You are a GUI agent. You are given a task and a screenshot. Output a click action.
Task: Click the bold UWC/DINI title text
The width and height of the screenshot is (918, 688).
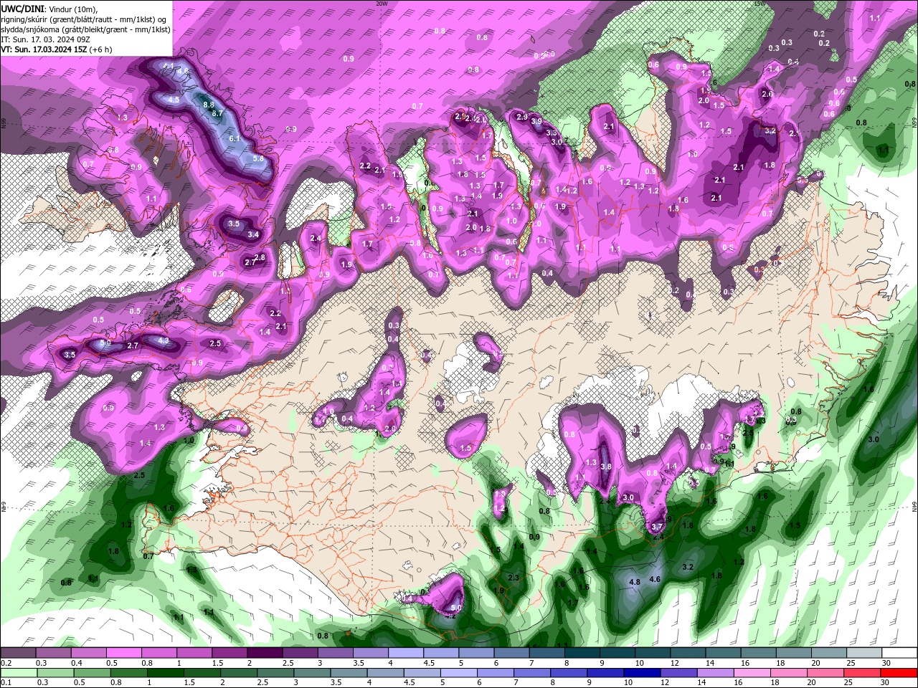pyautogui.click(x=22, y=8)
